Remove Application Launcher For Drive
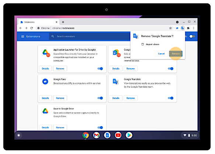215x154 pixels. [60, 69]
